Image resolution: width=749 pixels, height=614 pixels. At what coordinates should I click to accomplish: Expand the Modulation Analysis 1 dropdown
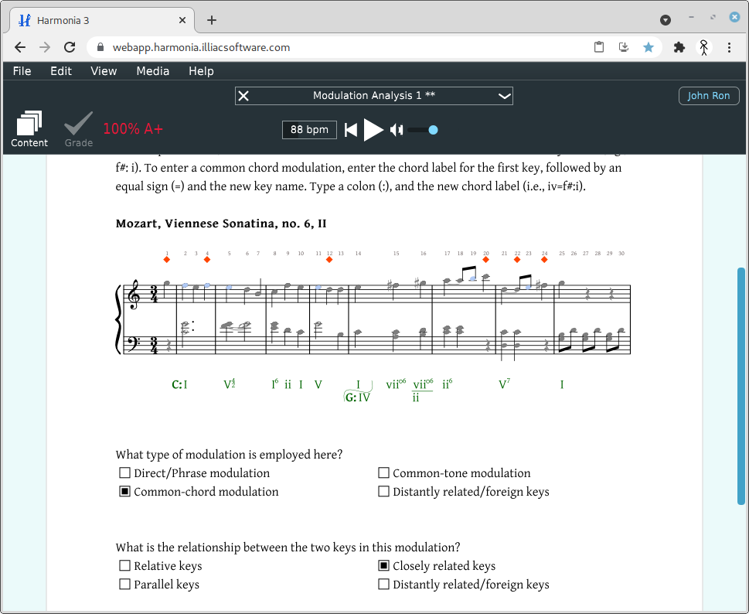(504, 96)
